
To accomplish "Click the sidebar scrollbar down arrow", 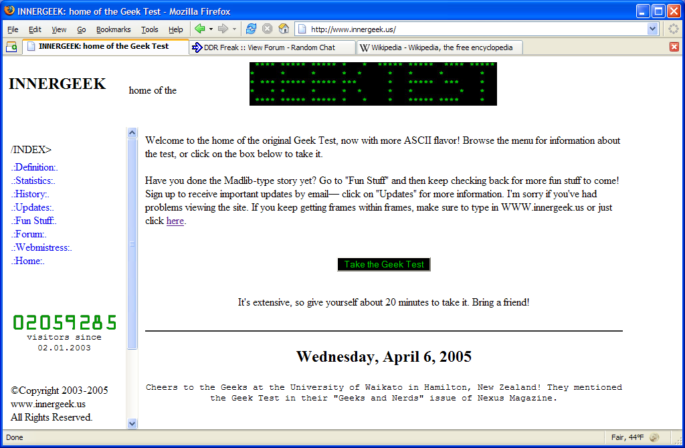I will click(x=132, y=423).
